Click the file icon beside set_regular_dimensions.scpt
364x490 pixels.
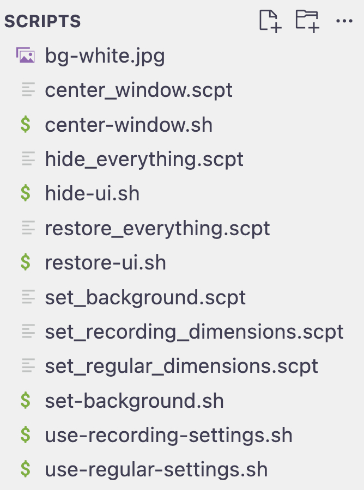click(x=28, y=366)
